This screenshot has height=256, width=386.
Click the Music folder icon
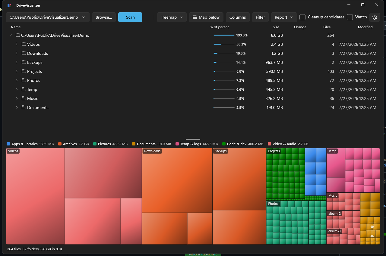24,98
